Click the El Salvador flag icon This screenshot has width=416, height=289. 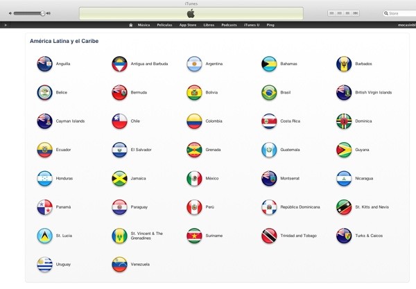click(x=119, y=150)
